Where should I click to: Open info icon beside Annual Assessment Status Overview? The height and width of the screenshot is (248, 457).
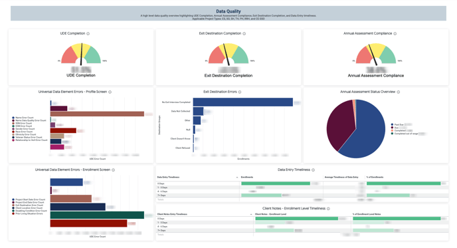(398, 92)
